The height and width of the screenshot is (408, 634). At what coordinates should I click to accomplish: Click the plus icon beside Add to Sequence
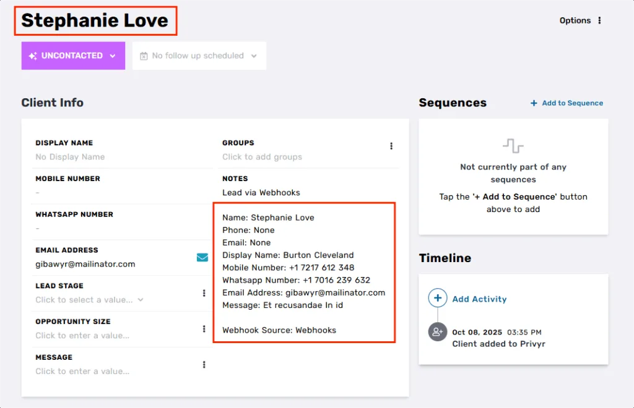[534, 103]
